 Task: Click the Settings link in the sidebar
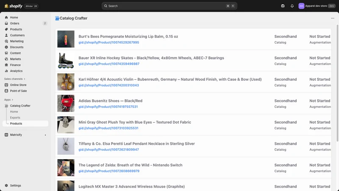[16, 185]
